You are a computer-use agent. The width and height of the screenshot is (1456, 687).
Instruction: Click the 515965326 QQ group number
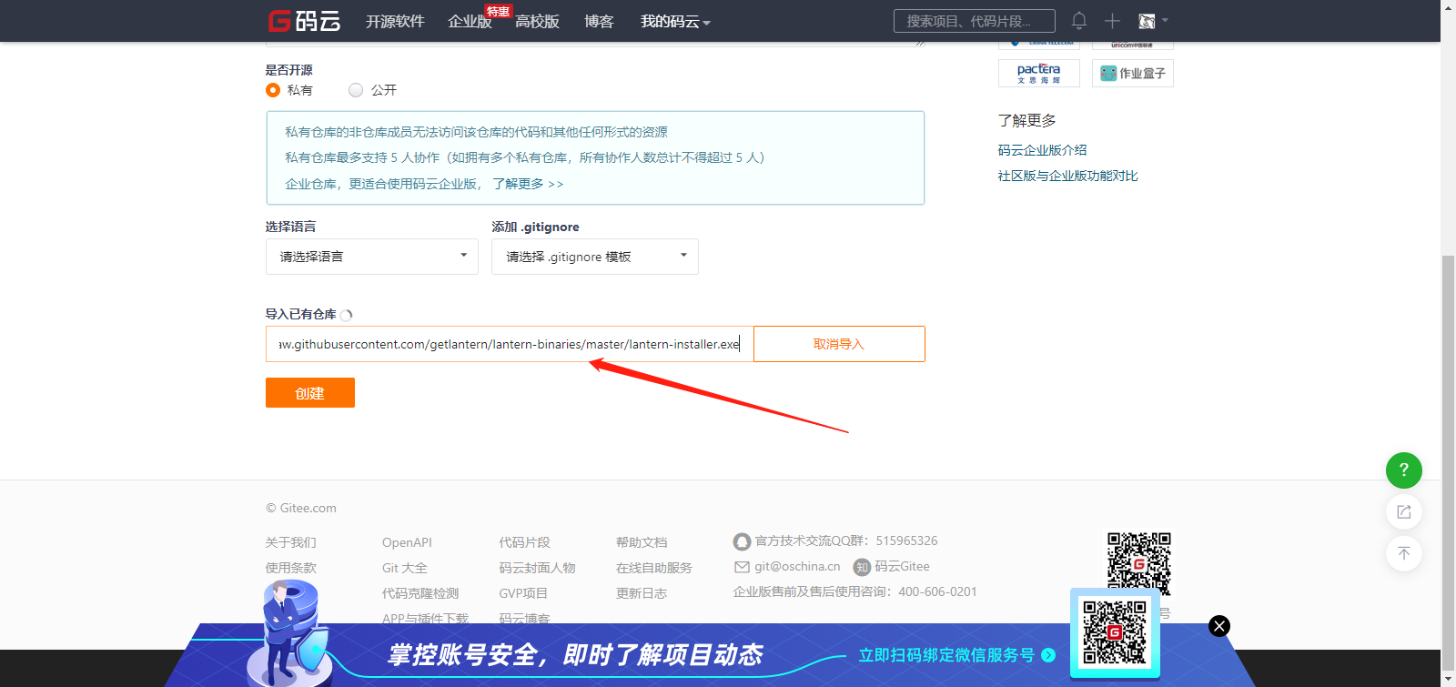tap(906, 541)
